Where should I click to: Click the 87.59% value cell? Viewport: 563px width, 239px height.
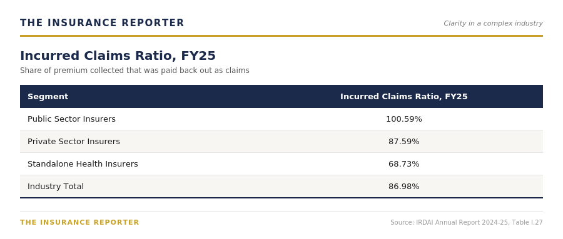pyautogui.click(x=404, y=142)
